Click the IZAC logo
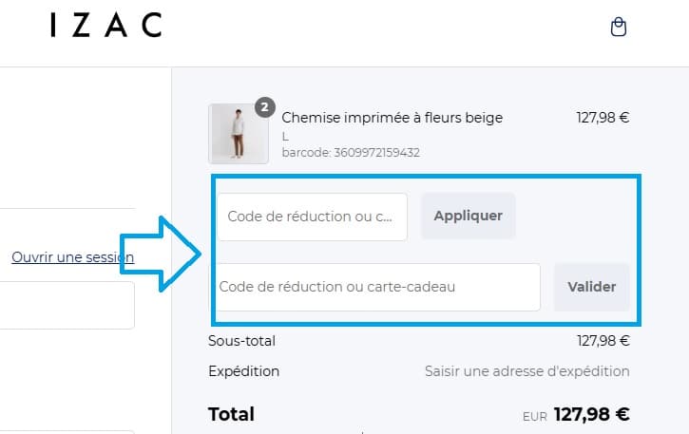Screen dimensions: 689x434 click(105, 26)
